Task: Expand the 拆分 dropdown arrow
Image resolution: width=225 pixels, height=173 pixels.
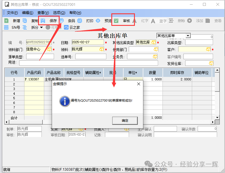Action: point(41,27)
